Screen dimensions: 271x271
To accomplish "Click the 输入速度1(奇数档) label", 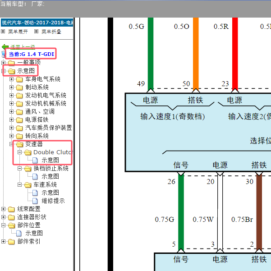I will [173, 116].
